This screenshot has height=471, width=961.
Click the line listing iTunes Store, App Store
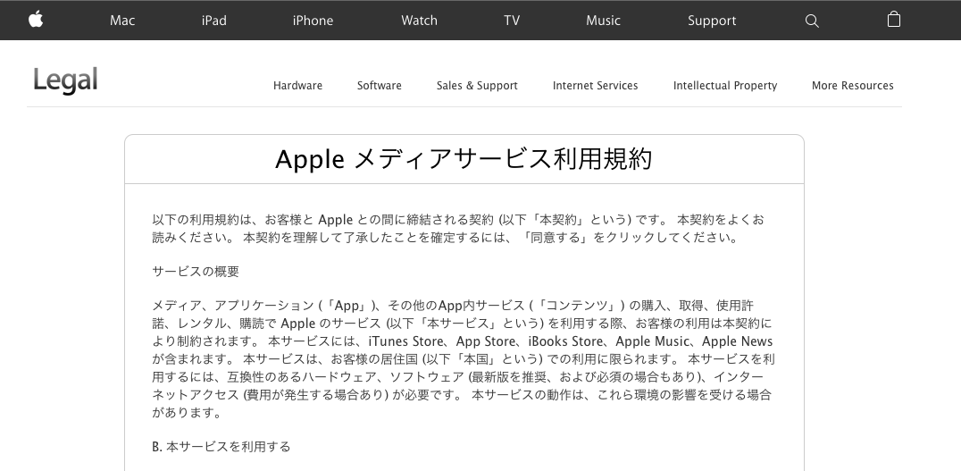tap(463, 341)
